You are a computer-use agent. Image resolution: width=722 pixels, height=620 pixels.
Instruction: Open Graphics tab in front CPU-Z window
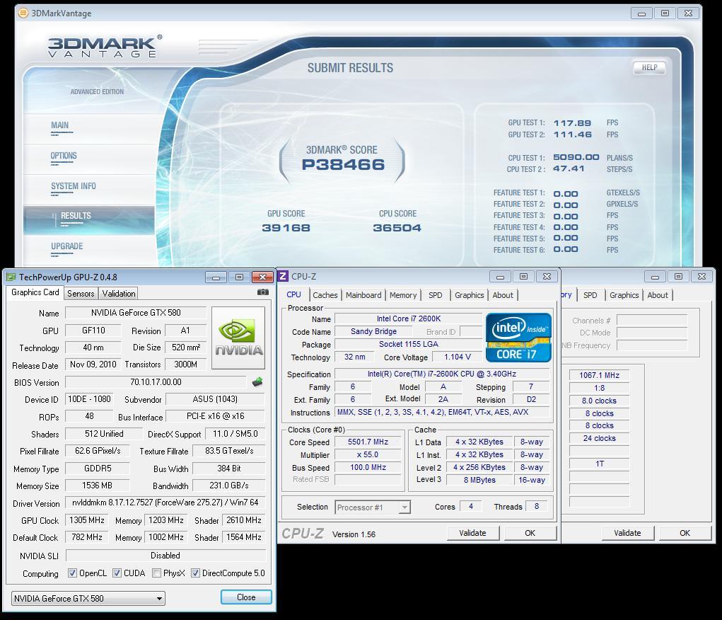[470, 295]
